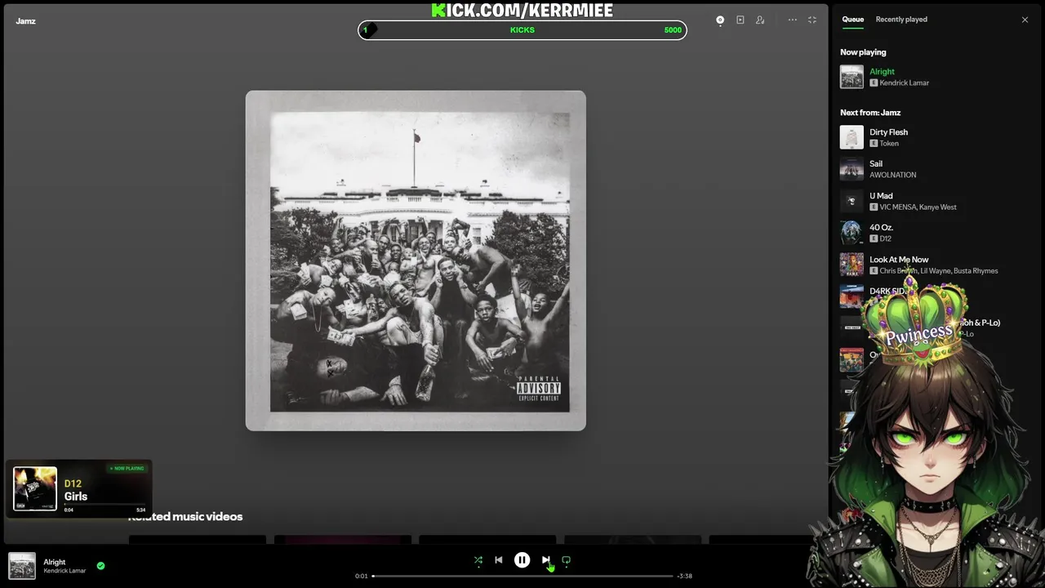The width and height of the screenshot is (1045, 588).
Task: Open the Alright thumbnail in the bottom player bar
Action: [22, 566]
